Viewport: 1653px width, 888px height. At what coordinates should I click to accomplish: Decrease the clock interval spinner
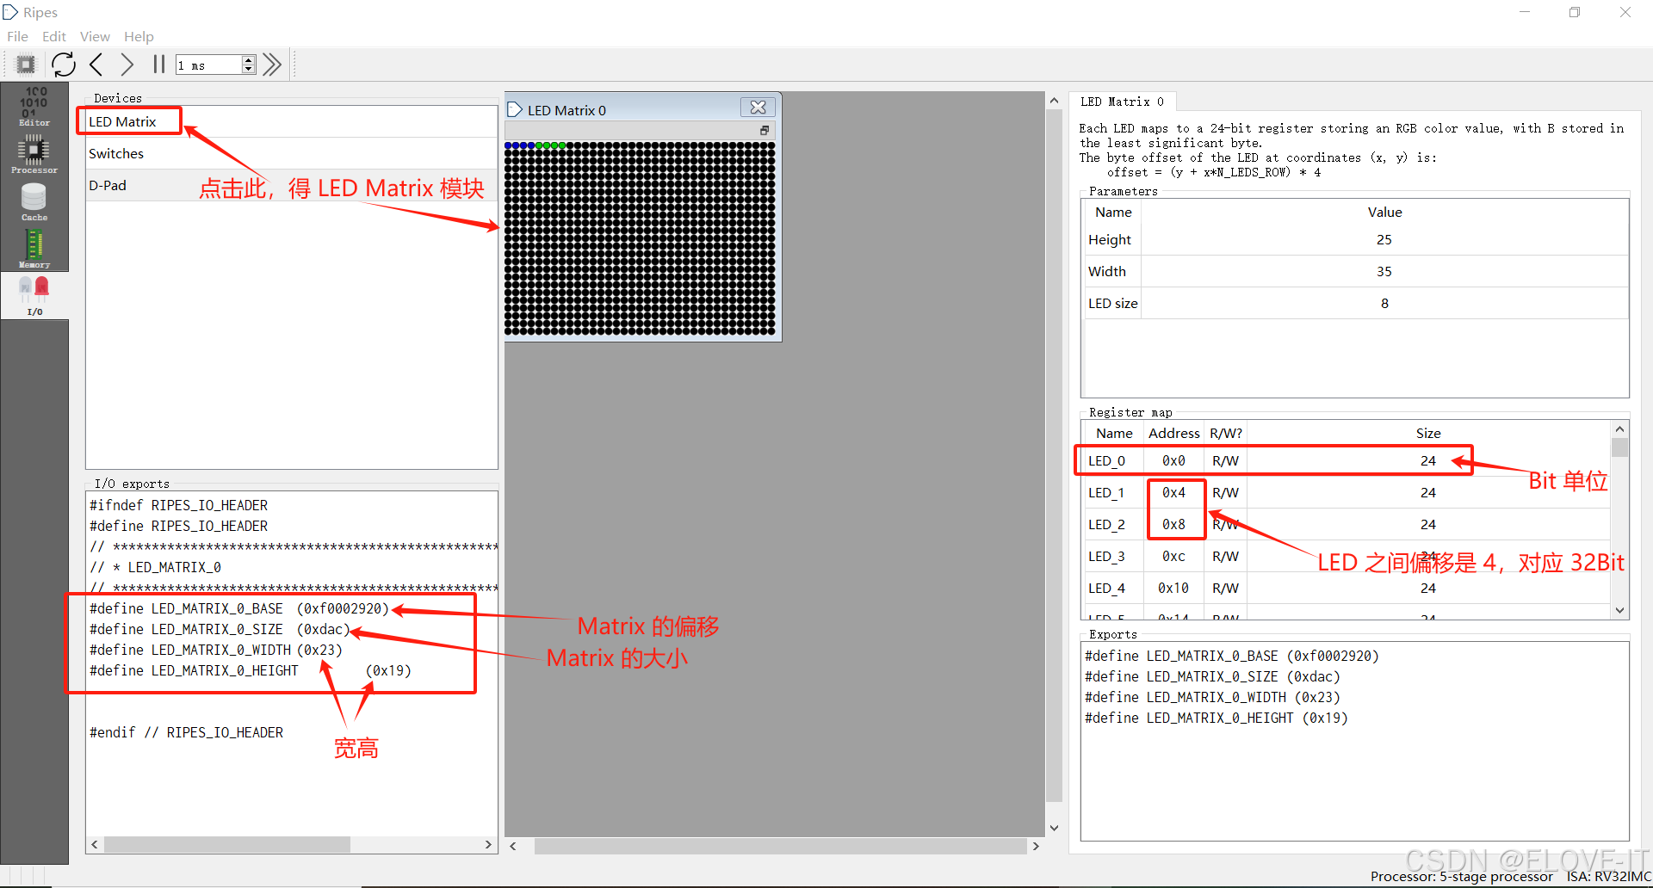(x=249, y=70)
